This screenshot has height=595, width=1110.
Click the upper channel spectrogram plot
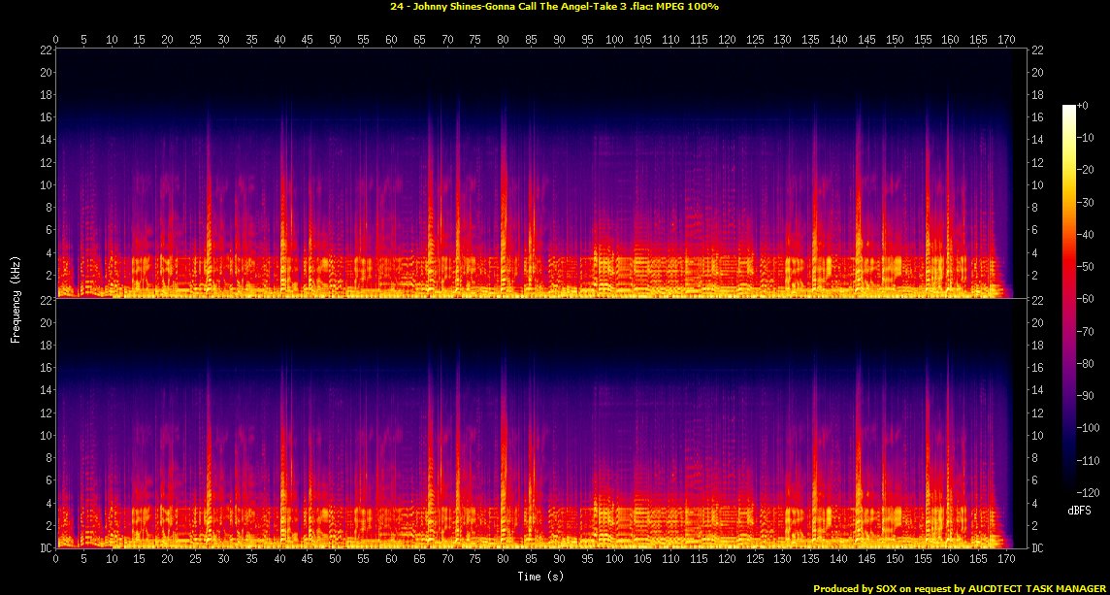[x=540, y=173]
